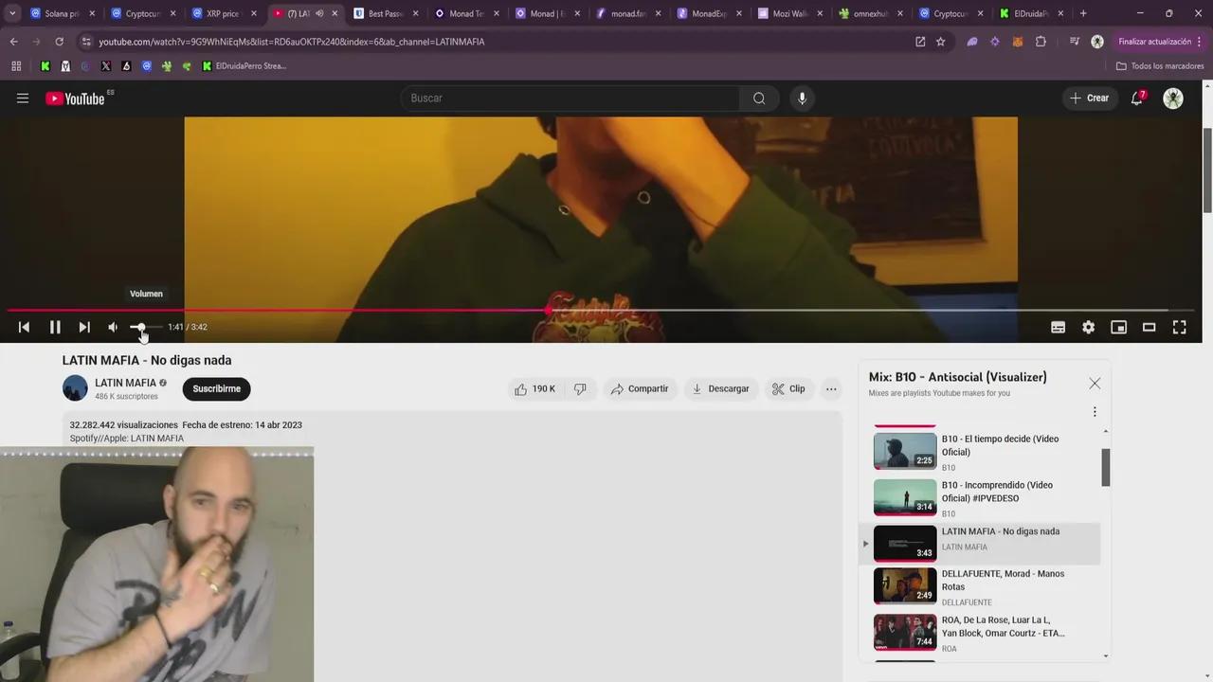
Task: Open the account avatar menu
Action: (x=1173, y=99)
